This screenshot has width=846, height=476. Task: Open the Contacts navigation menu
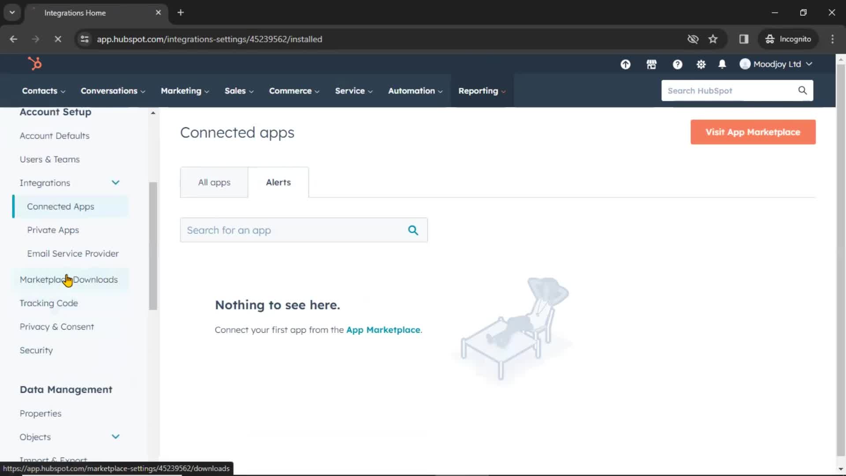pyautogui.click(x=43, y=91)
